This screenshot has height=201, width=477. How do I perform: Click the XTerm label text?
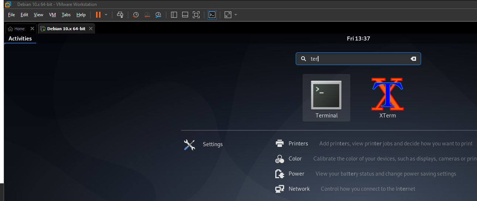point(388,116)
